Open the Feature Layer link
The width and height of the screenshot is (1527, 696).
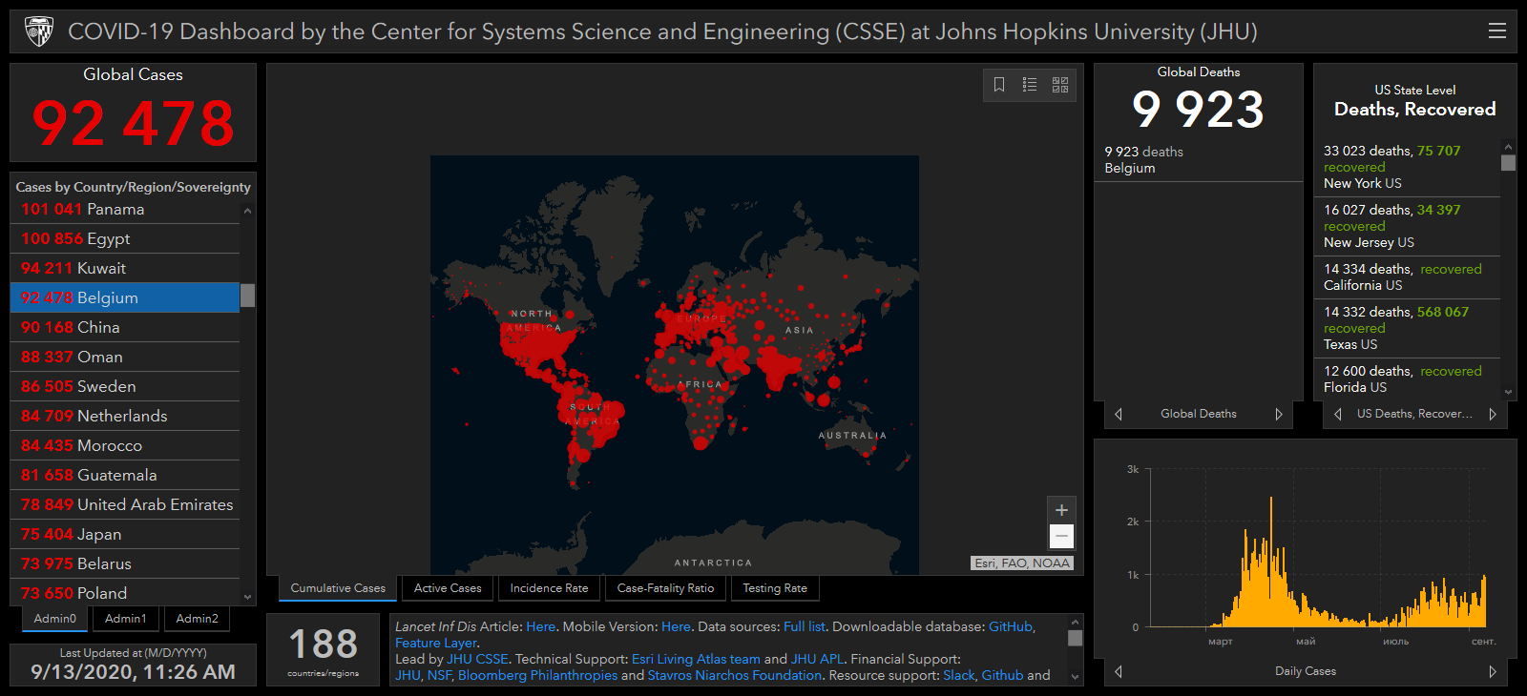[x=436, y=643]
